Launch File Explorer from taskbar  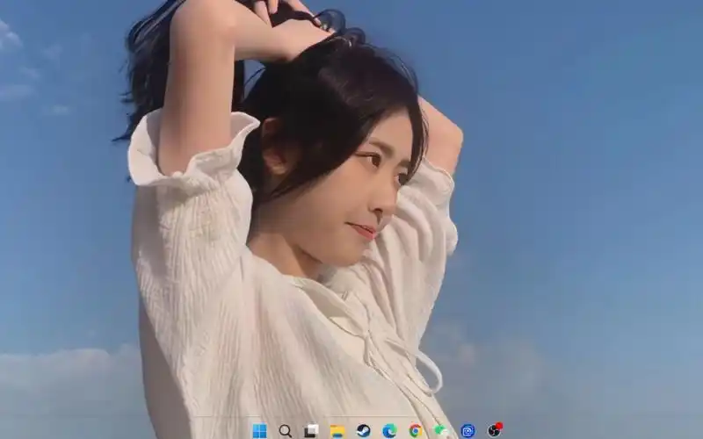point(337,431)
